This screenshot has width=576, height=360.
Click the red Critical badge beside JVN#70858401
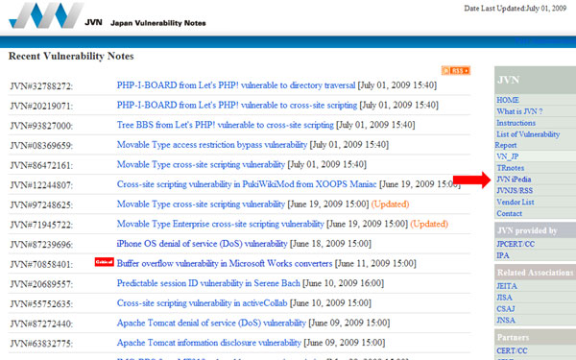105,262
